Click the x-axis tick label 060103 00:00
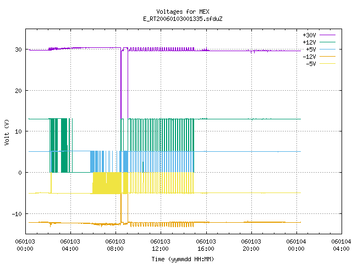This screenshot has width=352, height=264. coord(25,245)
